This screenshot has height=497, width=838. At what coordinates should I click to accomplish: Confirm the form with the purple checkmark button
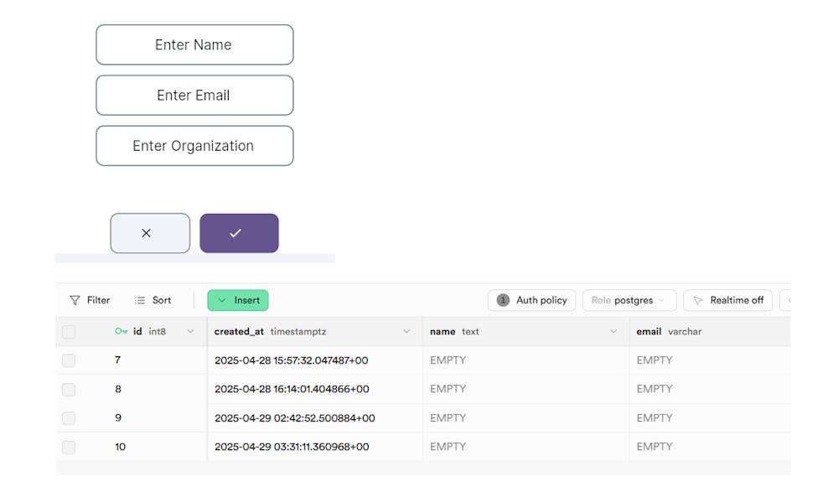[x=239, y=233]
